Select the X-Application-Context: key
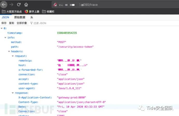 pos(35,97)
